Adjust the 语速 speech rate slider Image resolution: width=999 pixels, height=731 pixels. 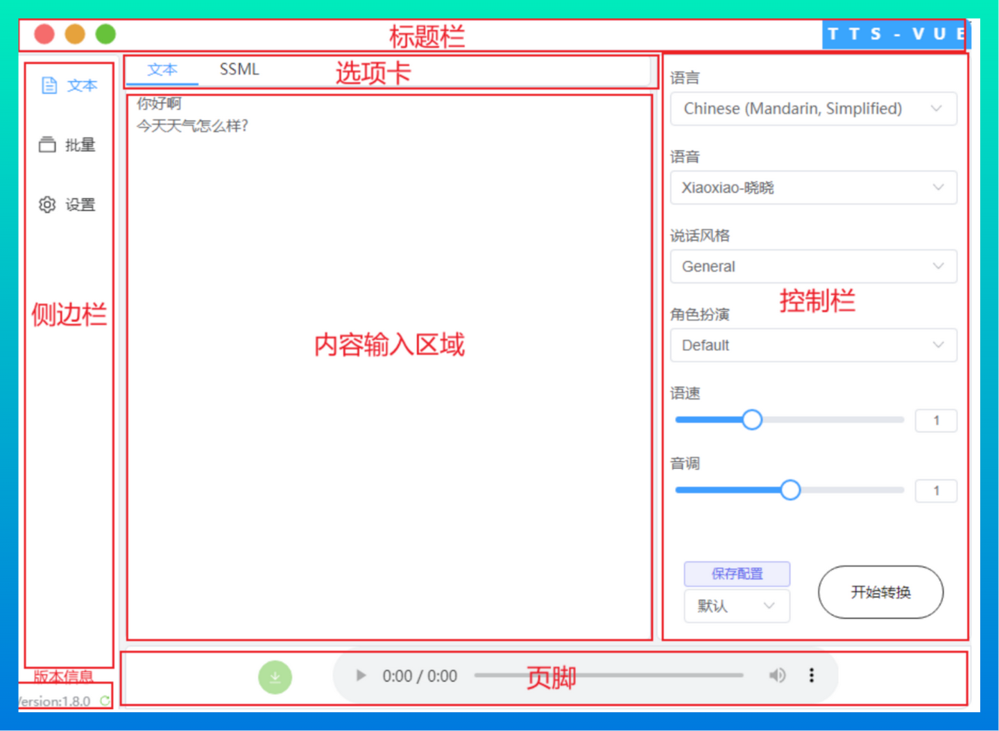(x=752, y=420)
